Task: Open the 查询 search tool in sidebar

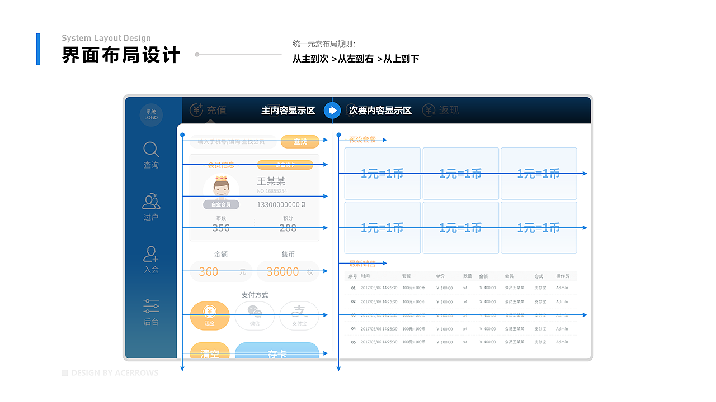Action: pos(150,155)
